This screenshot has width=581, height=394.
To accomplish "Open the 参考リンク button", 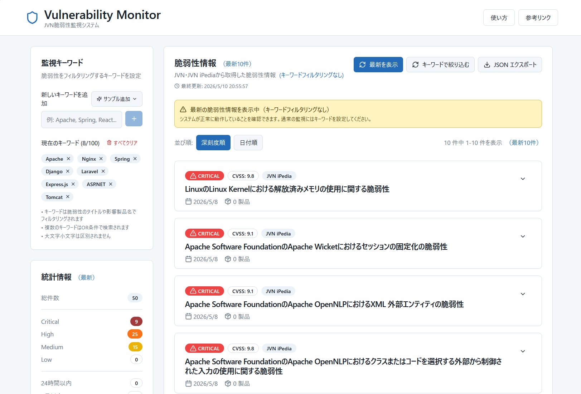I will coord(538,18).
